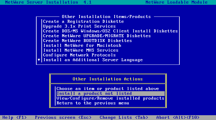Open View/Configure/Remove installed products
216x120 pixels.
click(110, 98)
